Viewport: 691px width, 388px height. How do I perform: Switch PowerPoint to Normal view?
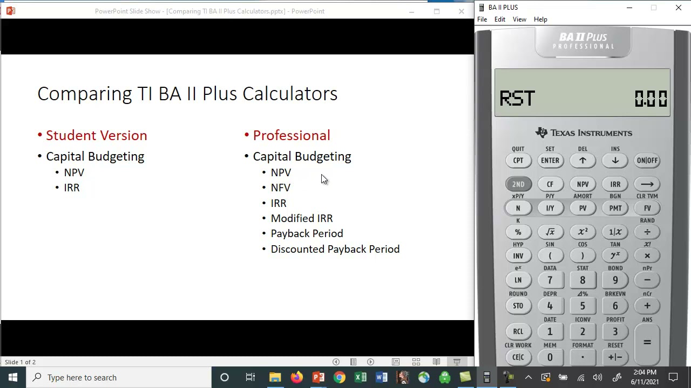click(x=396, y=362)
